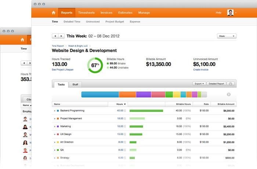Click the note icon next to Backend Programming hours
The height and width of the screenshot is (169, 257).
click(125, 111)
